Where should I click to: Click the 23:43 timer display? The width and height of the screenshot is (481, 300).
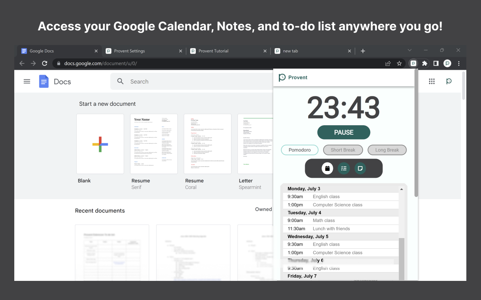coord(343,108)
